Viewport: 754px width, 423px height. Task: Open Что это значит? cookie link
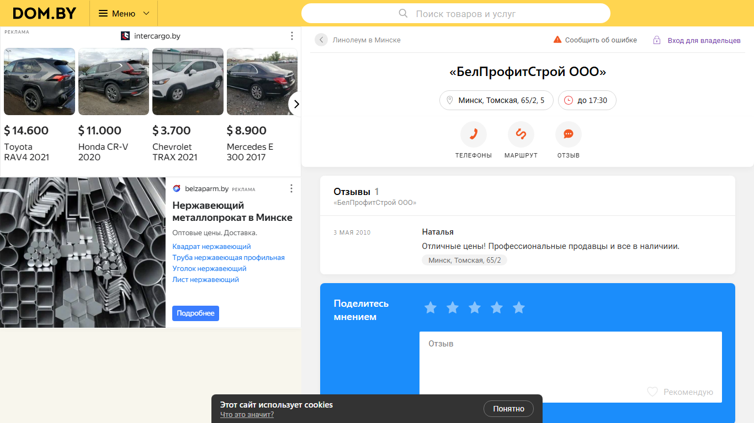(247, 414)
